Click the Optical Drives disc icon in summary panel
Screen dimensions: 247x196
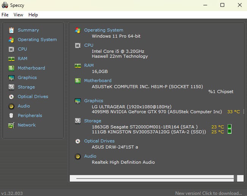point(78,141)
